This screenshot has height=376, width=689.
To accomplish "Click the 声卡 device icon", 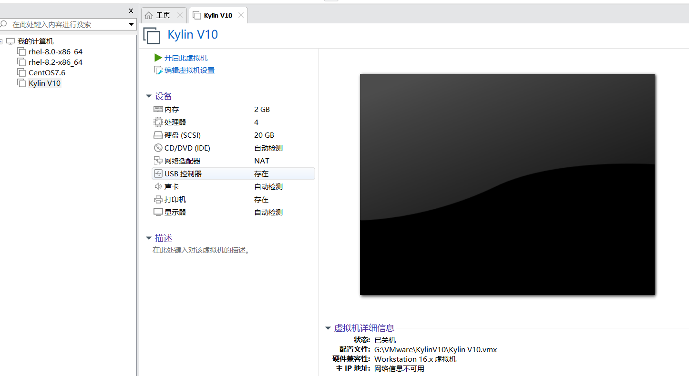I will (158, 186).
